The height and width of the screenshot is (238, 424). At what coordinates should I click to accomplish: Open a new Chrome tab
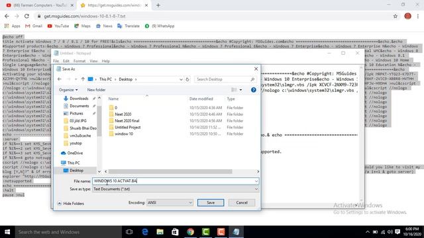coord(158,5)
